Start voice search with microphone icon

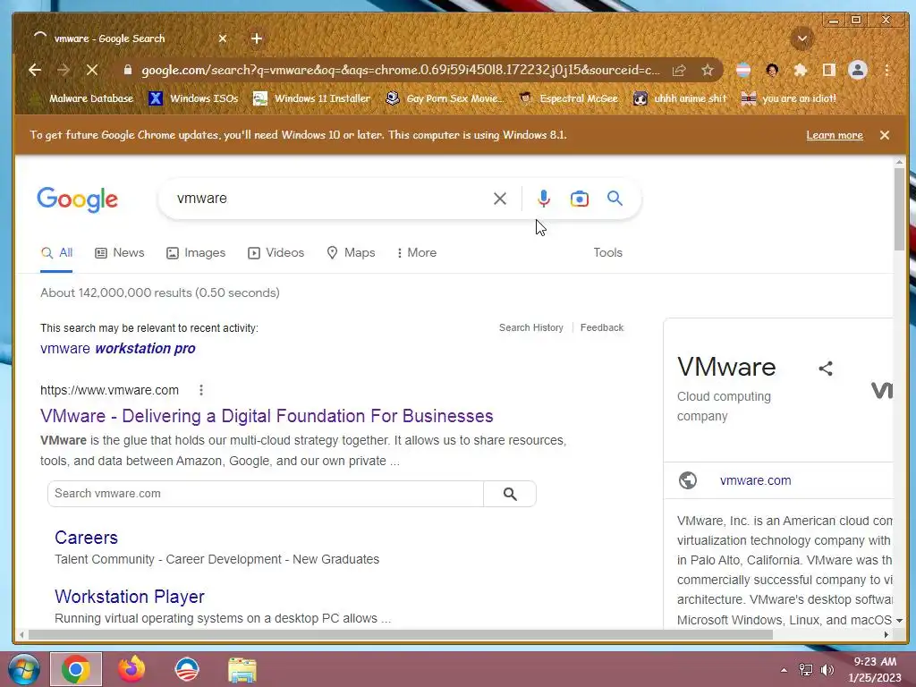[x=543, y=199]
